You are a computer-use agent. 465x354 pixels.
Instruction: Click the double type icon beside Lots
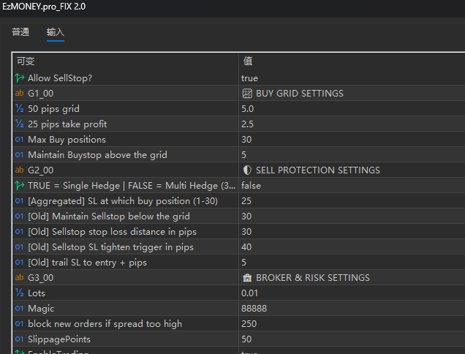click(19, 293)
